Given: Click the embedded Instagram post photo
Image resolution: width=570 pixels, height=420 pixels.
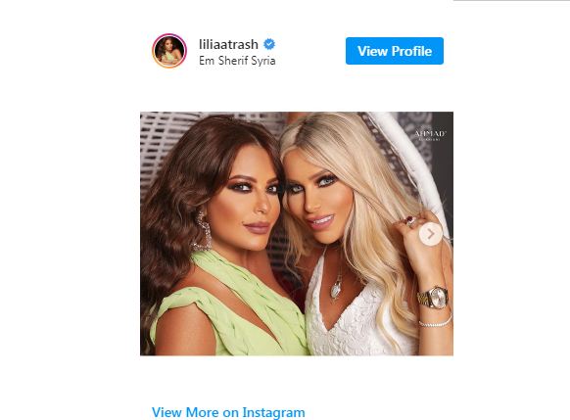Looking at the screenshot, I should (297, 234).
